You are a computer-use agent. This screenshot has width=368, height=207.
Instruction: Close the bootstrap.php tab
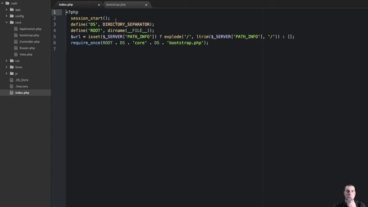(x=146, y=5)
